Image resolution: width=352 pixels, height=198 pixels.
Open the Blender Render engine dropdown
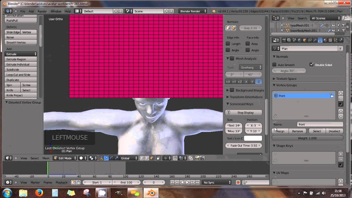click(193, 11)
